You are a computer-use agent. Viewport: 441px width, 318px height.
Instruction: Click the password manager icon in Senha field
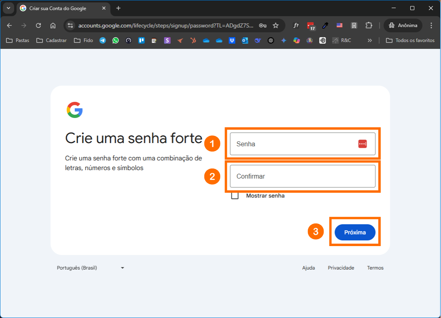click(x=362, y=144)
